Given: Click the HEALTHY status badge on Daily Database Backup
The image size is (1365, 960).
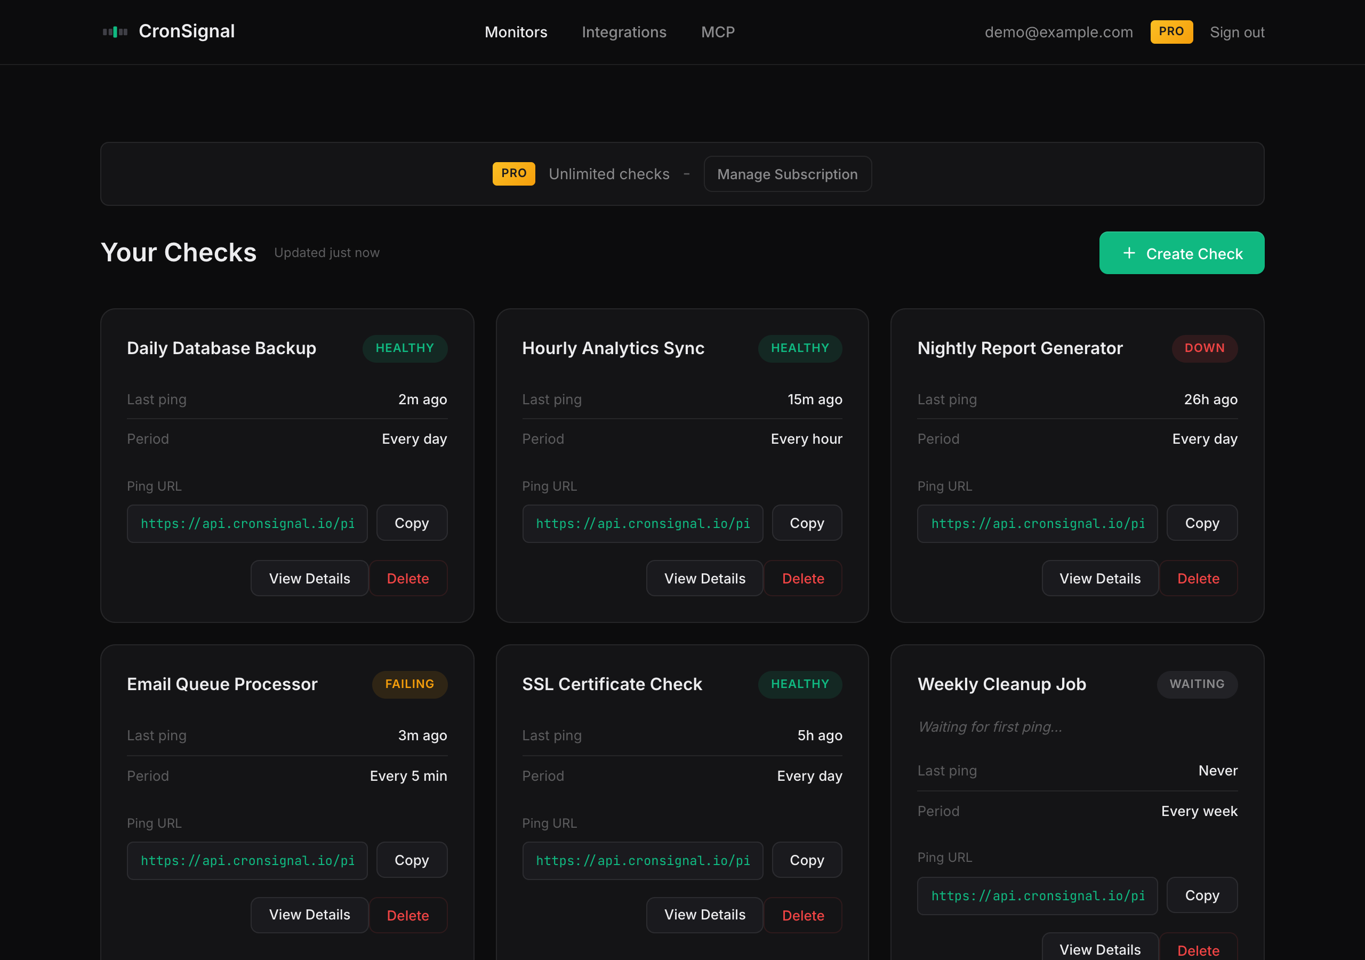Looking at the screenshot, I should tap(405, 348).
